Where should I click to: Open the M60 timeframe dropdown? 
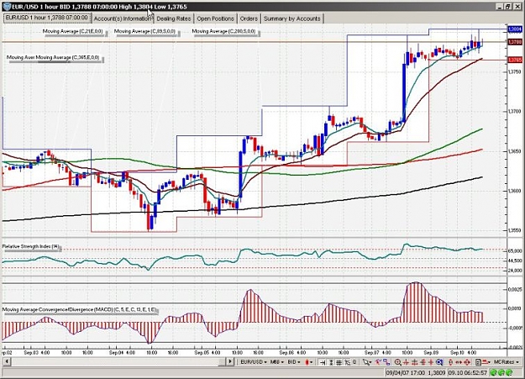[x=277, y=362]
